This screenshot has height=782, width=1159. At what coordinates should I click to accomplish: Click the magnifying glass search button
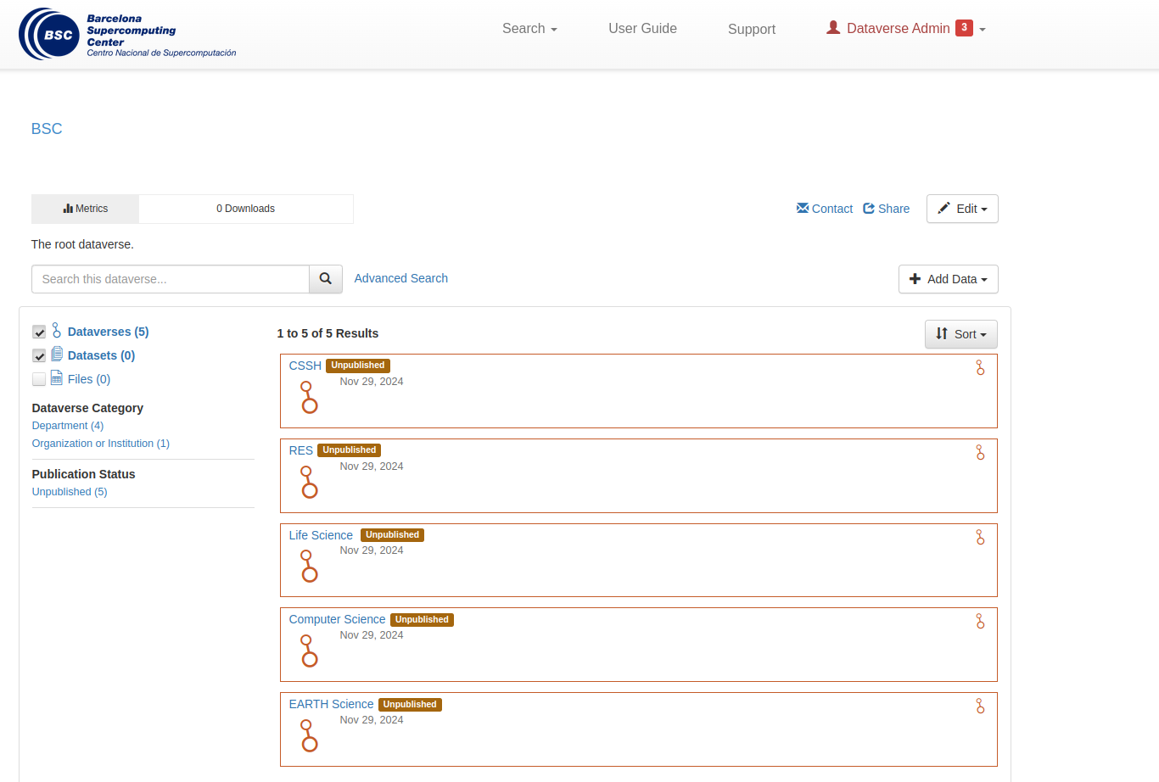pos(326,279)
